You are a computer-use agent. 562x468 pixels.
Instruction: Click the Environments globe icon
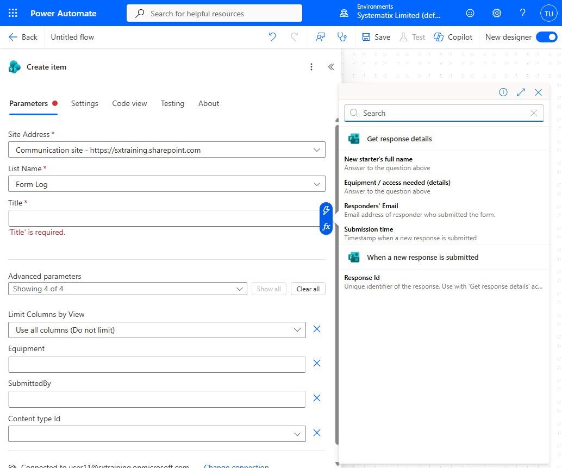click(344, 13)
